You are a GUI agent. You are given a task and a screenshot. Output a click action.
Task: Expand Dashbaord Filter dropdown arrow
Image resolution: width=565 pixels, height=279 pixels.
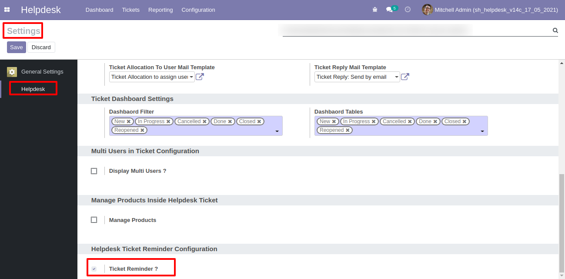pyautogui.click(x=277, y=131)
